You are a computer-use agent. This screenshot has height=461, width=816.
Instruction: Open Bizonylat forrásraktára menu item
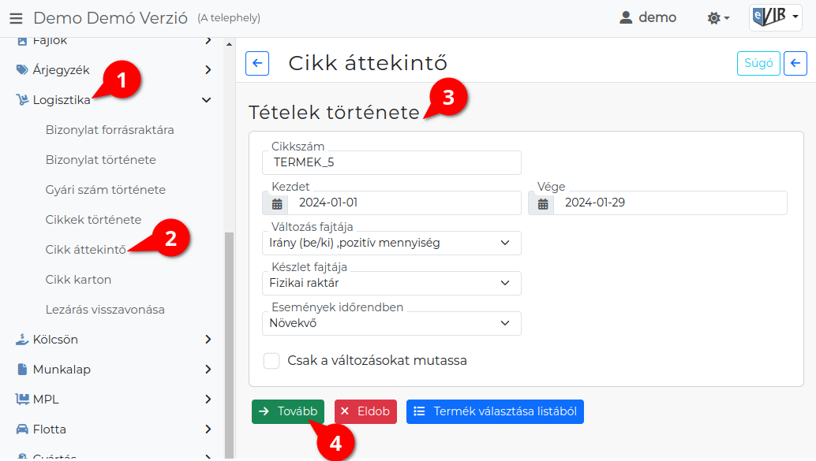[110, 130]
